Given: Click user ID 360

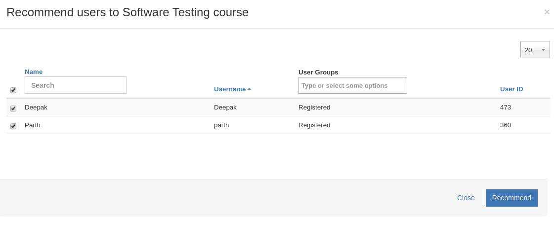Looking at the screenshot, I should 506,125.
